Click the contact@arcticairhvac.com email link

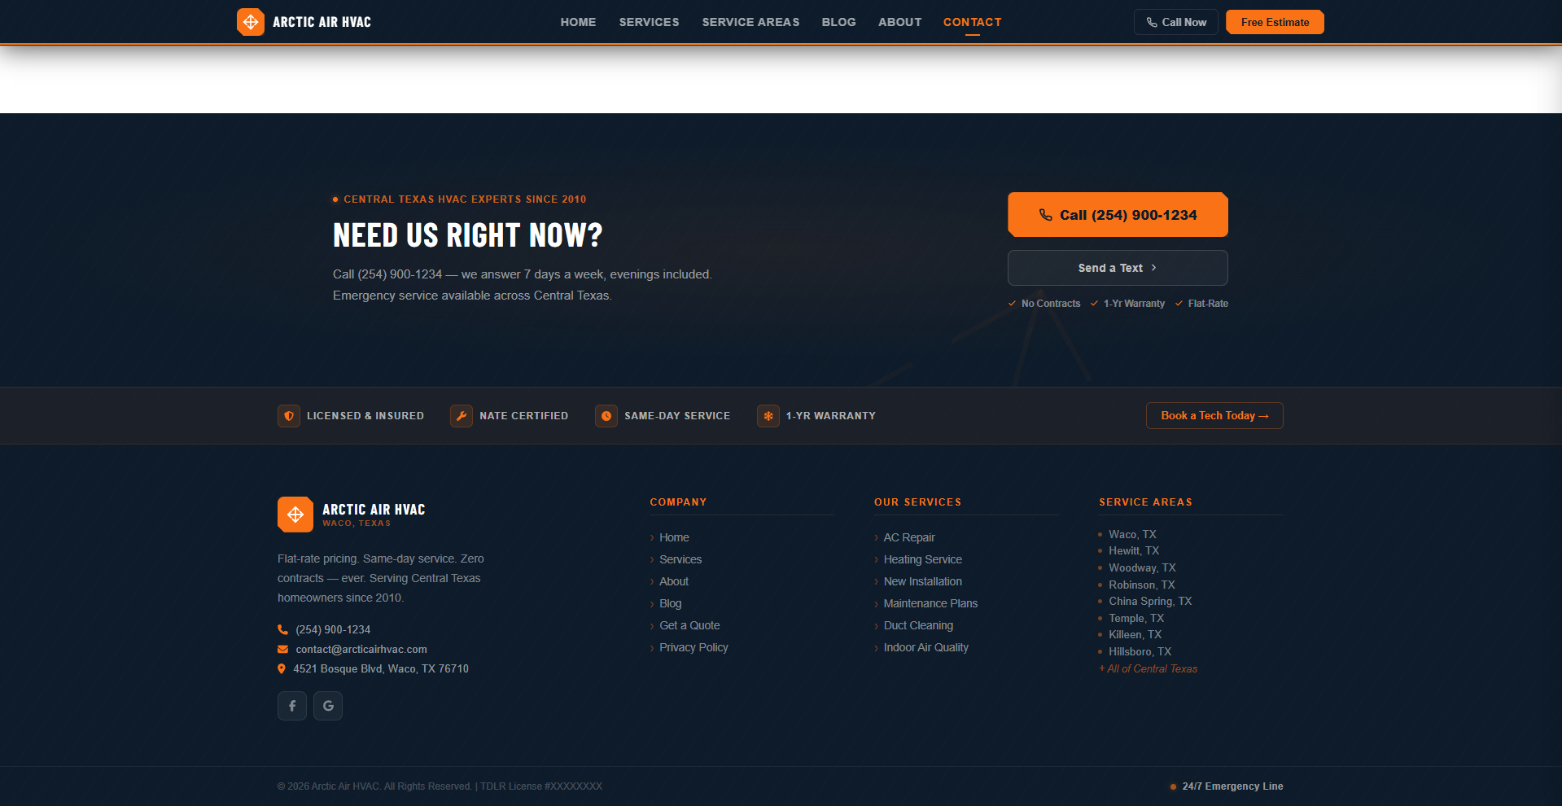(361, 649)
